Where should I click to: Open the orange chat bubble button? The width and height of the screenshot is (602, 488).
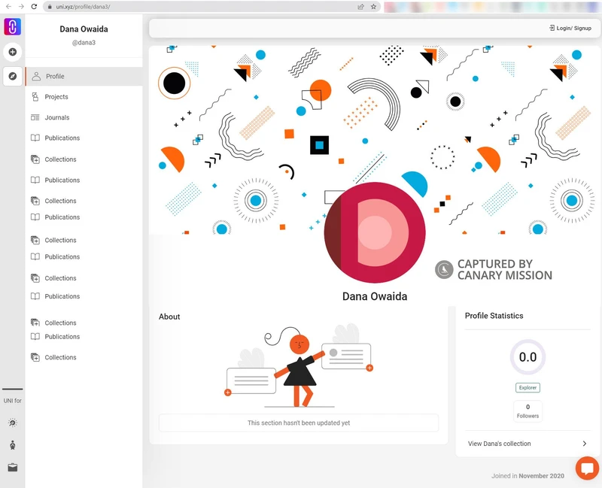coord(587,468)
